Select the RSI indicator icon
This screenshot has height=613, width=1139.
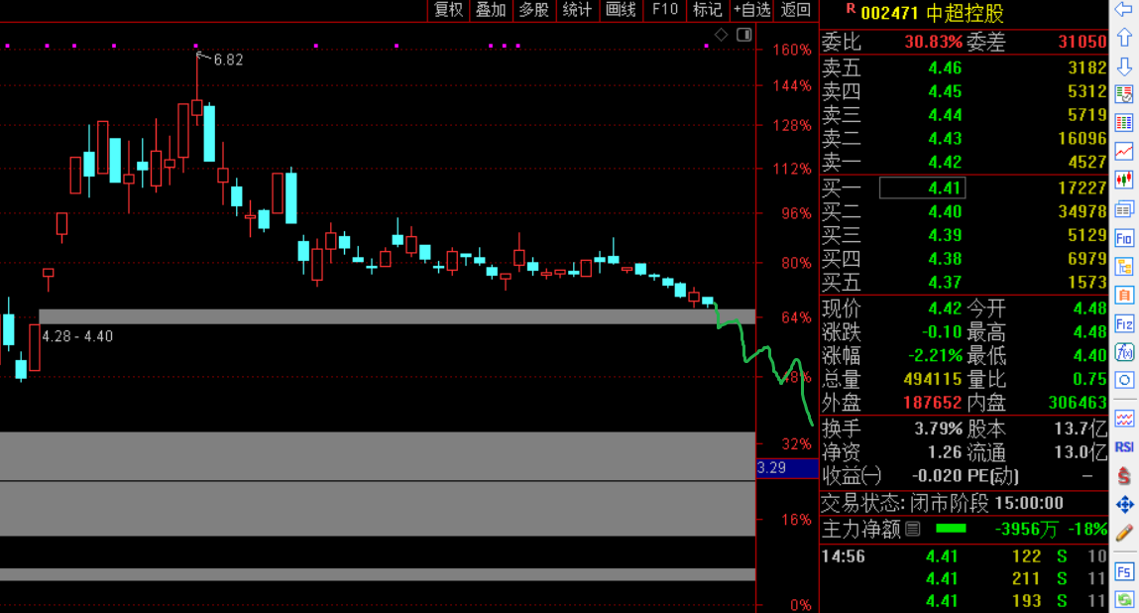[x=1124, y=447]
